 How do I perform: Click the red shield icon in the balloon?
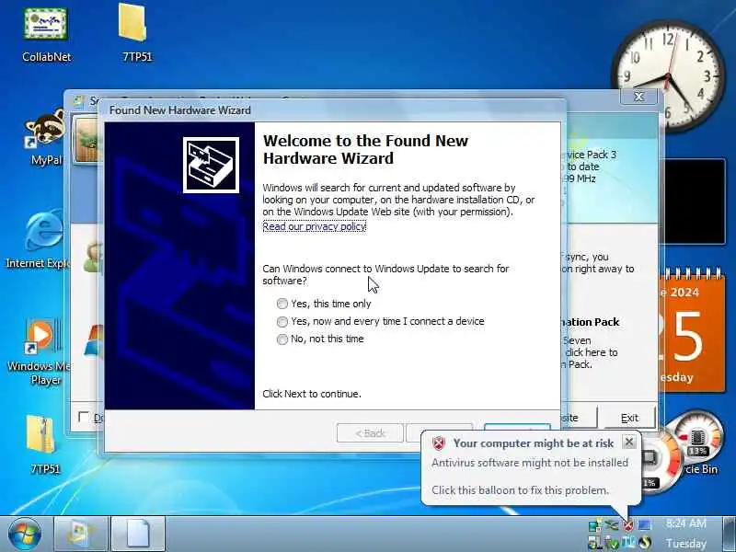pos(439,443)
